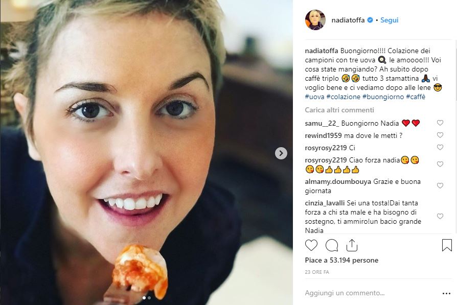This screenshot has width=457, height=305.
Task: Save post with the bookmark icon
Action: [x=446, y=245]
